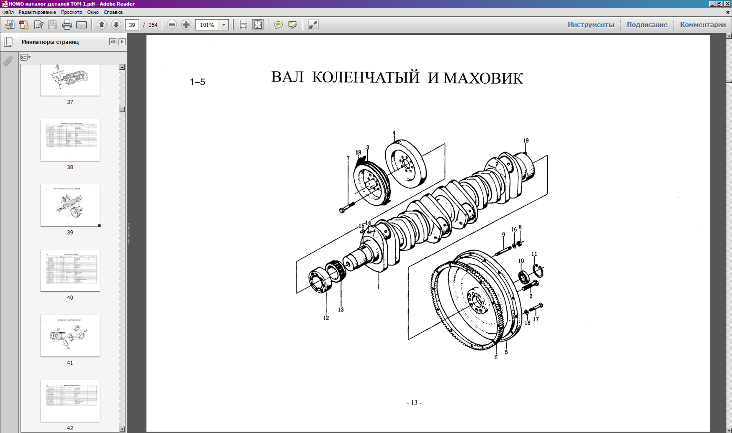Go to next page with down arrow

(116, 25)
